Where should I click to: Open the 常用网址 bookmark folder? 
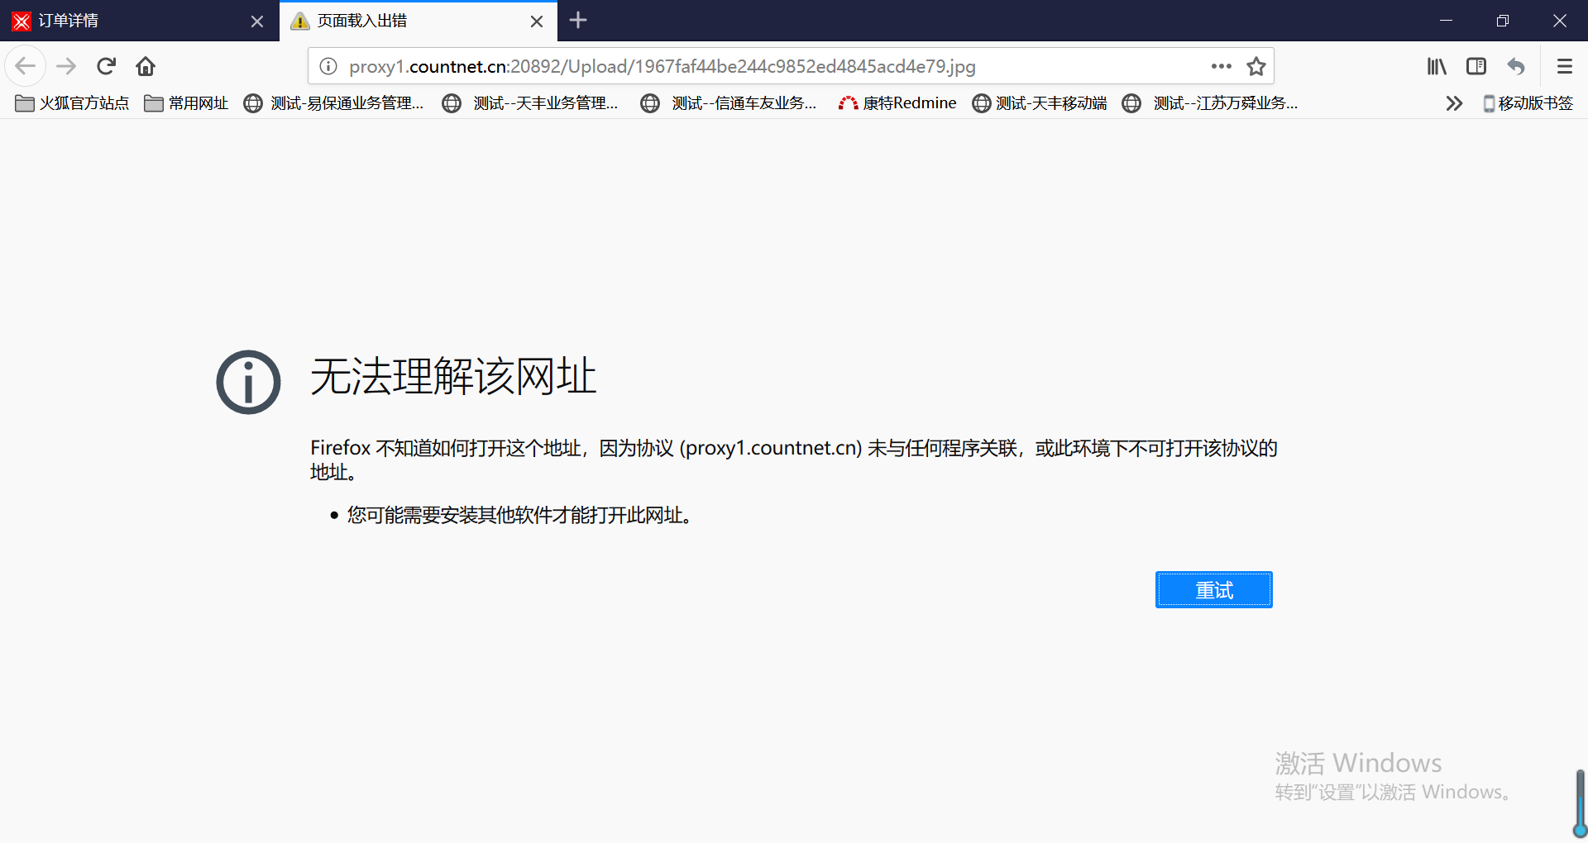(x=186, y=103)
